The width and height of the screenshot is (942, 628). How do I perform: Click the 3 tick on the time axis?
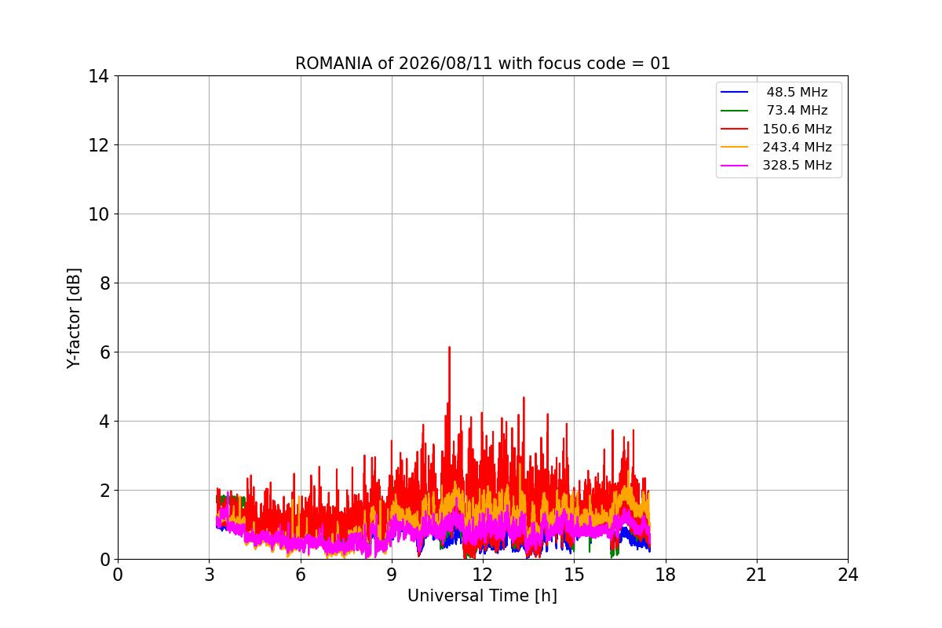pyautogui.click(x=209, y=574)
